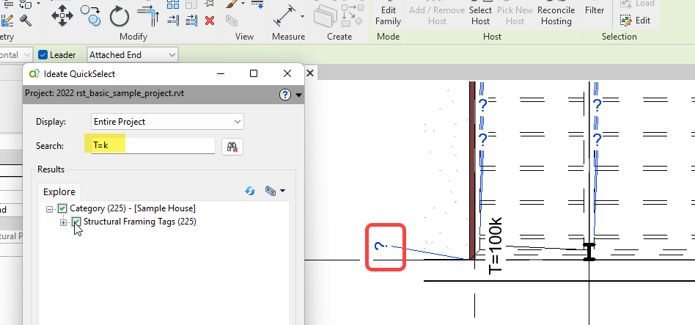Select the Move tool in Modify panel
695x325 pixels.
pos(62,16)
